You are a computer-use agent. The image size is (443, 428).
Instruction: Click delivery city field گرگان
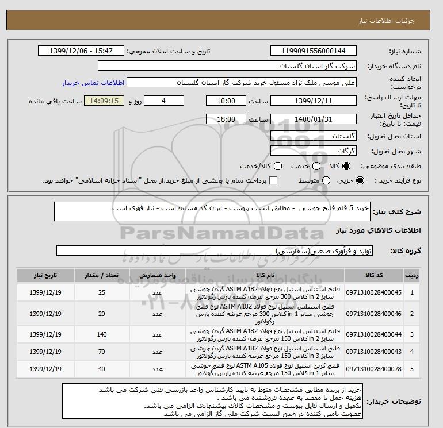coord(314,151)
